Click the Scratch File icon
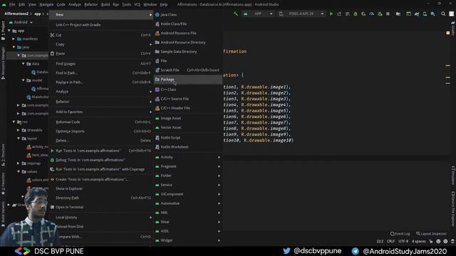Viewport: 456px width, 256px height. [x=157, y=70]
